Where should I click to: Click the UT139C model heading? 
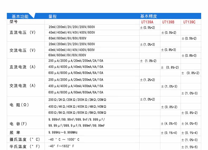pos(189,22)
